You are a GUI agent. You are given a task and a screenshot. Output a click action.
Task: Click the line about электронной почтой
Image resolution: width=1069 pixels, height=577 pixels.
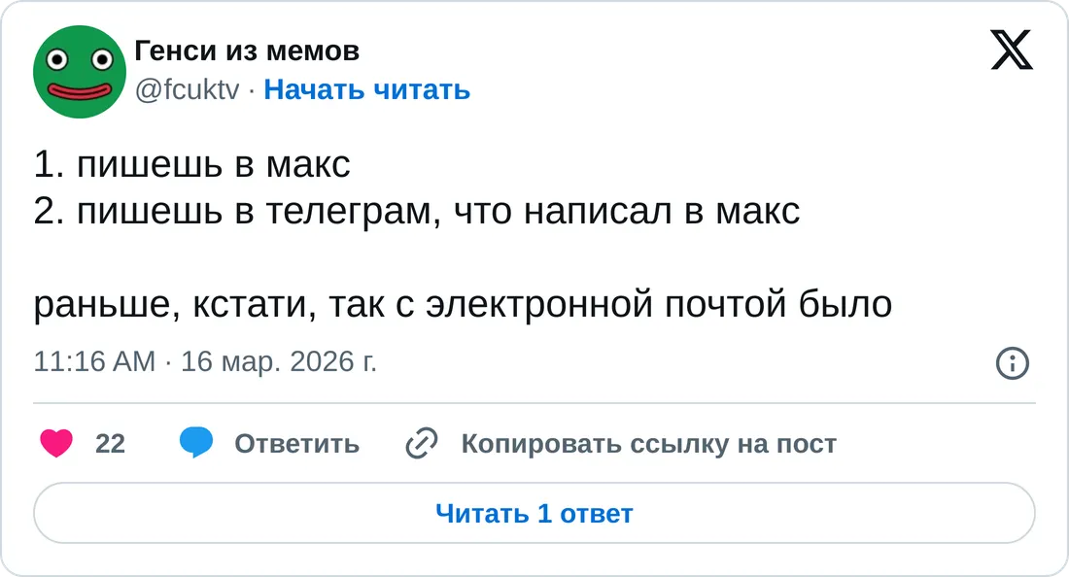point(463,305)
